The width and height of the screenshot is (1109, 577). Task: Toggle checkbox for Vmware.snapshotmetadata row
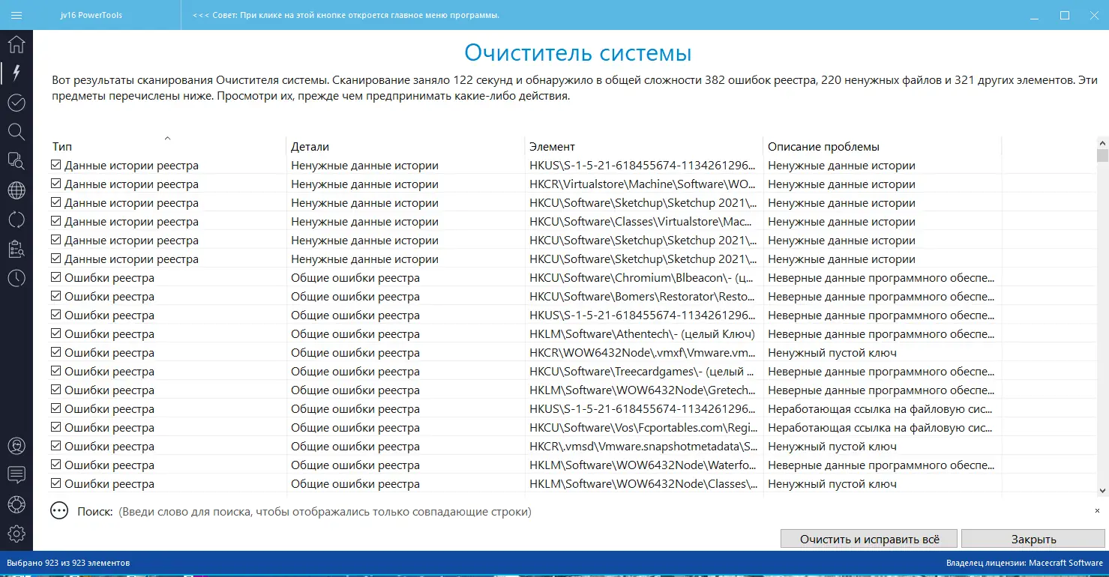tap(56, 446)
